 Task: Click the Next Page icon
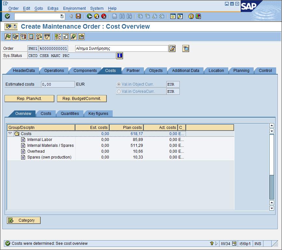[155, 16]
